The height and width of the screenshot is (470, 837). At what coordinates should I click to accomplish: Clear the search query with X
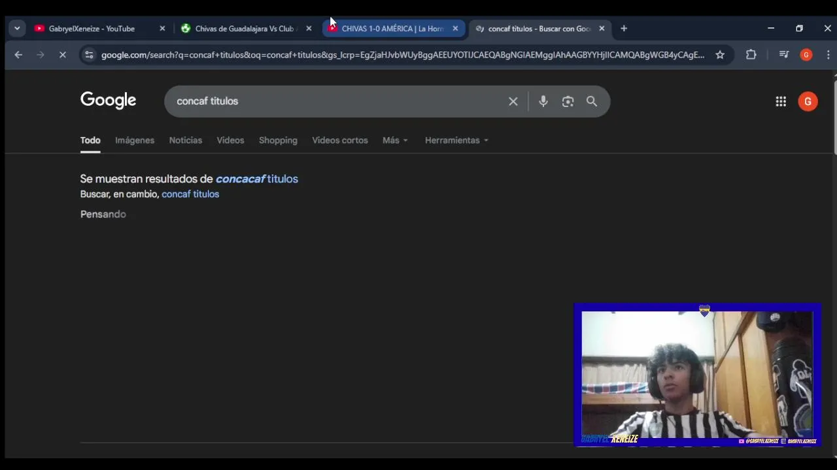coord(513,101)
